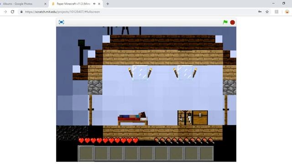Viewport: 292px width, 164px height.
Task: Select the last hotbar slot
Action: [x=206, y=154]
